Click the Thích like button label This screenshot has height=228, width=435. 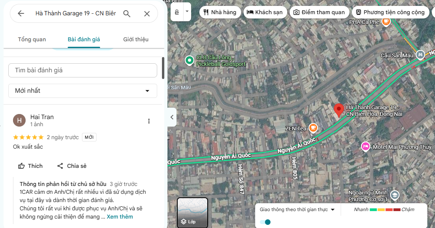[x=35, y=166]
